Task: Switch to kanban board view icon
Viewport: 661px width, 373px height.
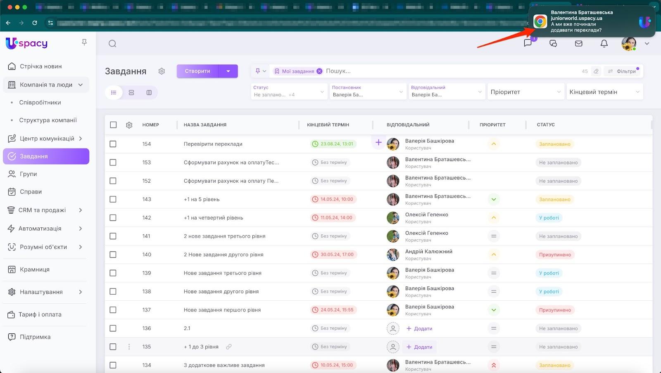Action: click(149, 92)
